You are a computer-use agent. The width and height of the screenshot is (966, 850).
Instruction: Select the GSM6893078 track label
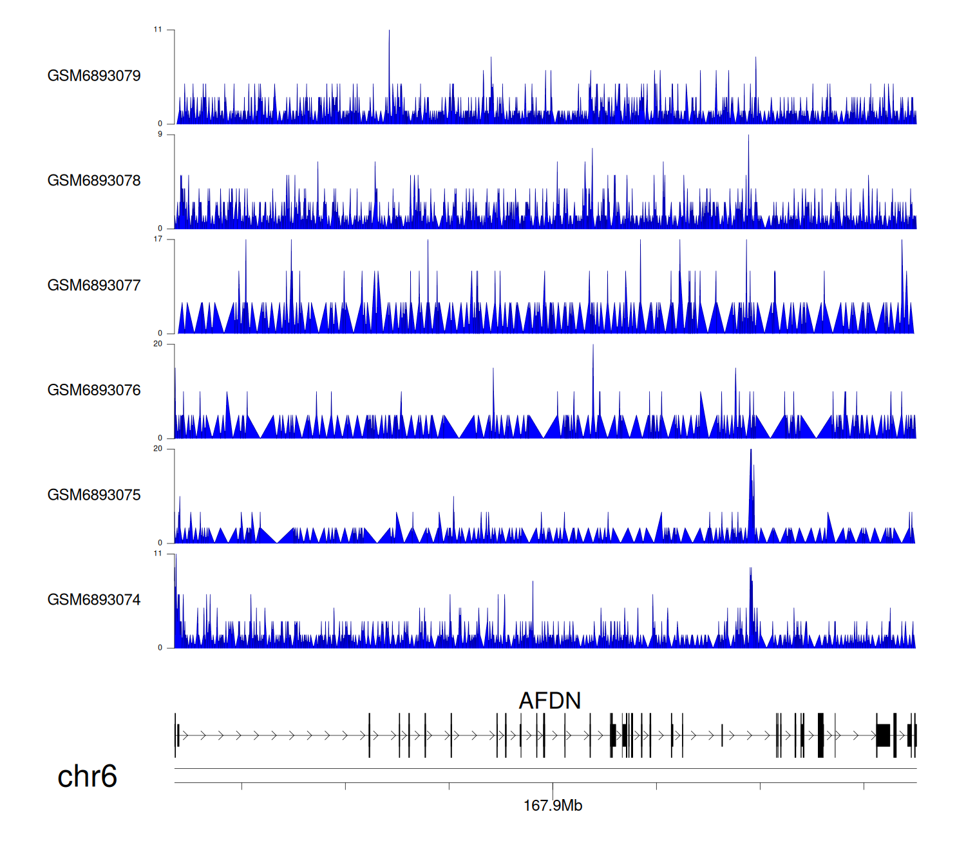tap(94, 181)
